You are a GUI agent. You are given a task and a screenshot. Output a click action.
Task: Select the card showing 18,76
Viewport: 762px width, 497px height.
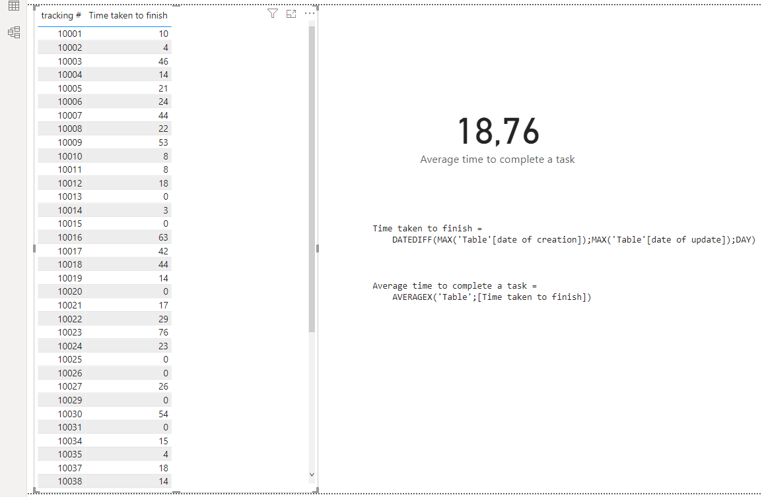(x=498, y=131)
